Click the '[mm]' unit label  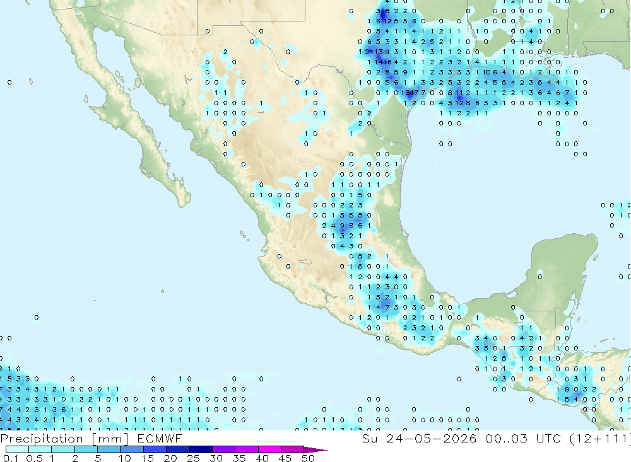[110, 439]
